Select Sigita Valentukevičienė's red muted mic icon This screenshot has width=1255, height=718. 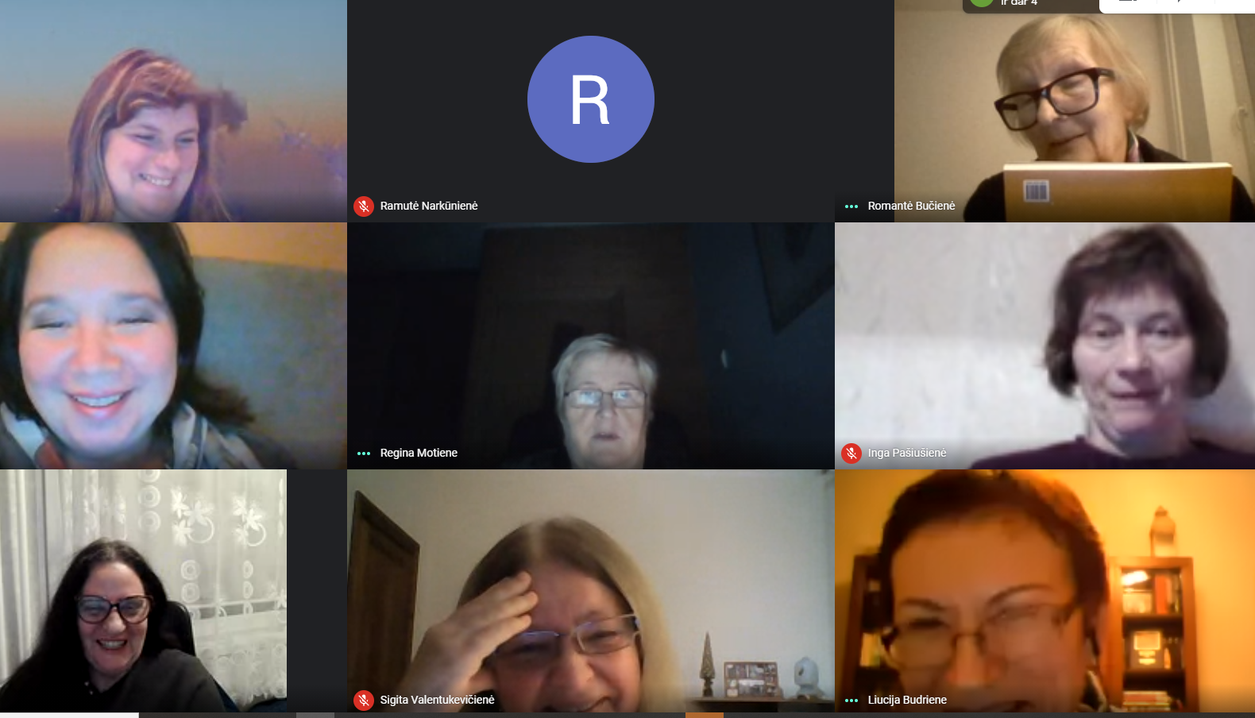click(x=364, y=701)
